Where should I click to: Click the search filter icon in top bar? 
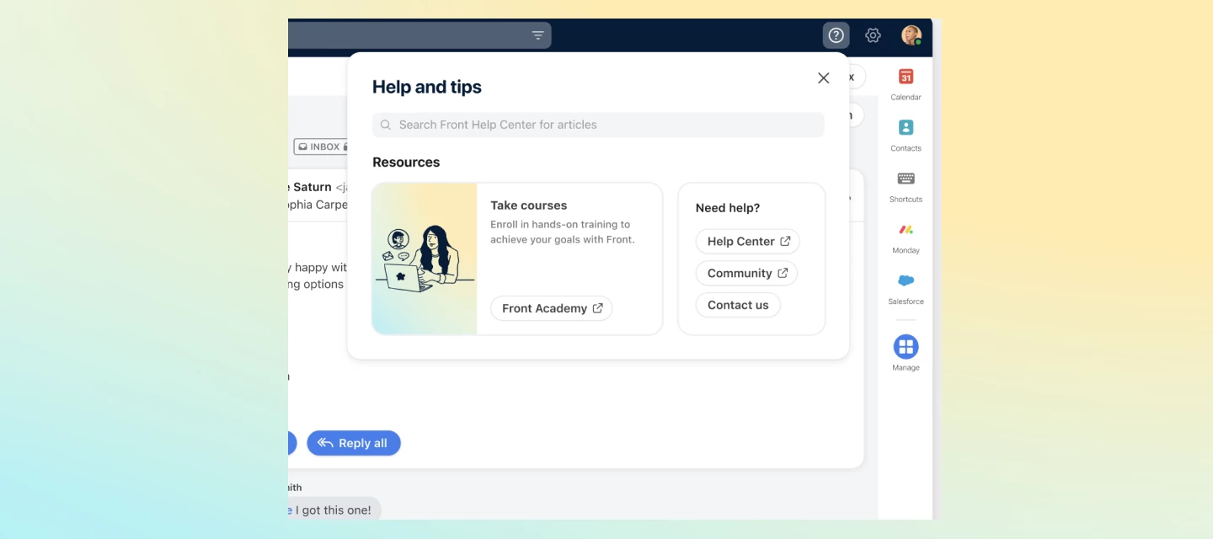click(x=538, y=35)
